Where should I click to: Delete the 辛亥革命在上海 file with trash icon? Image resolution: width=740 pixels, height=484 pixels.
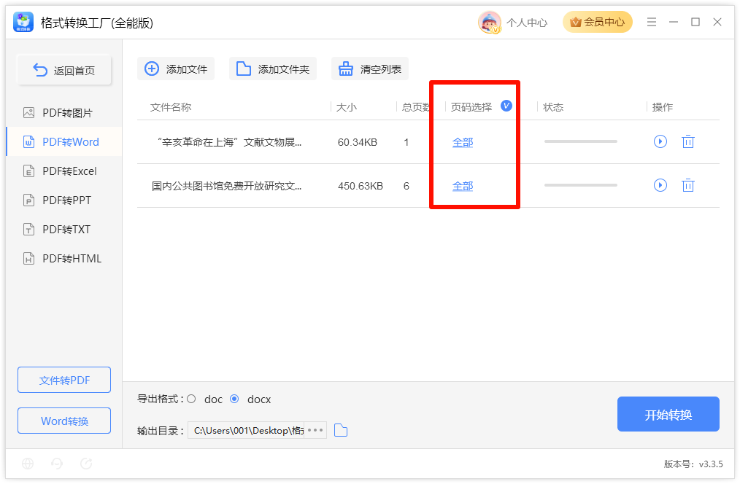[x=688, y=141]
